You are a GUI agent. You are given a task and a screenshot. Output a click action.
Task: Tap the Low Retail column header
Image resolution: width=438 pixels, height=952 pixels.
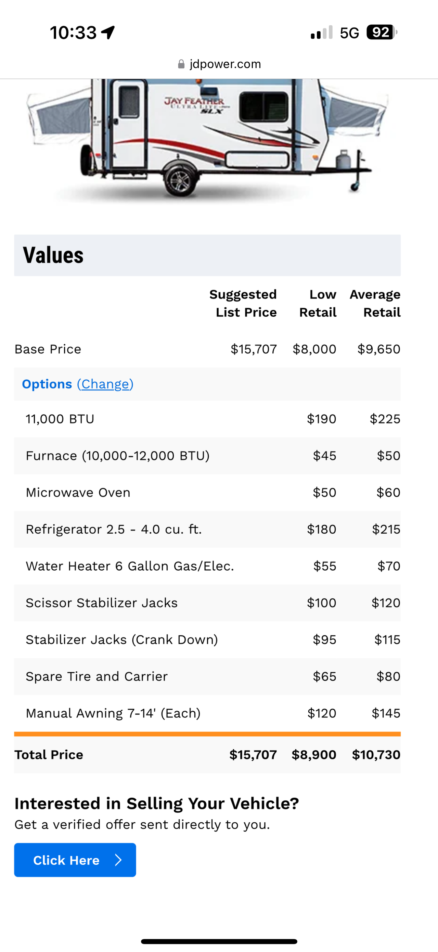click(x=318, y=303)
